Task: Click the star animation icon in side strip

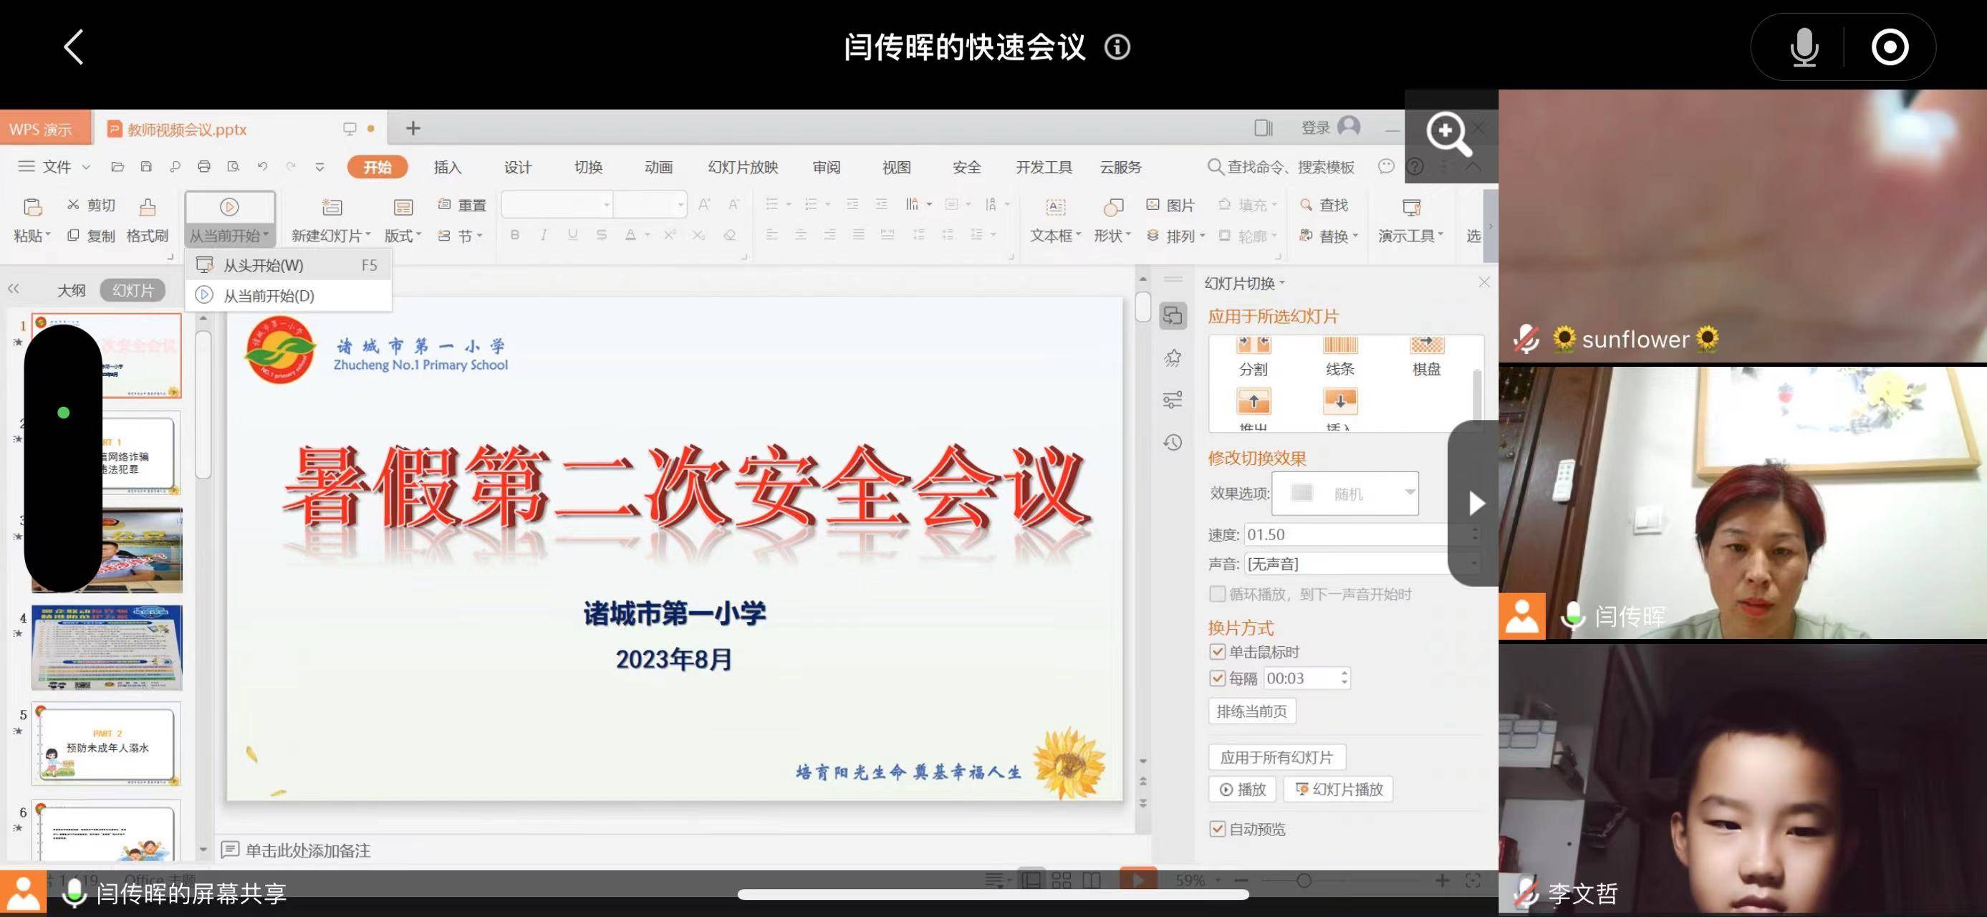Action: coord(1173,357)
